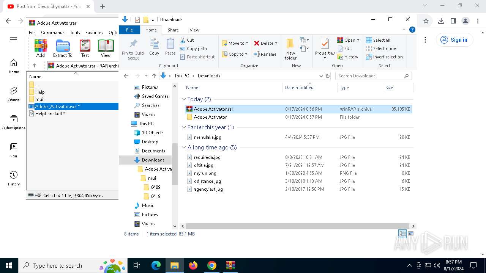Open Microsoft Edge from taskbar
The height and width of the screenshot is (273, 486).
pos(156,265)
